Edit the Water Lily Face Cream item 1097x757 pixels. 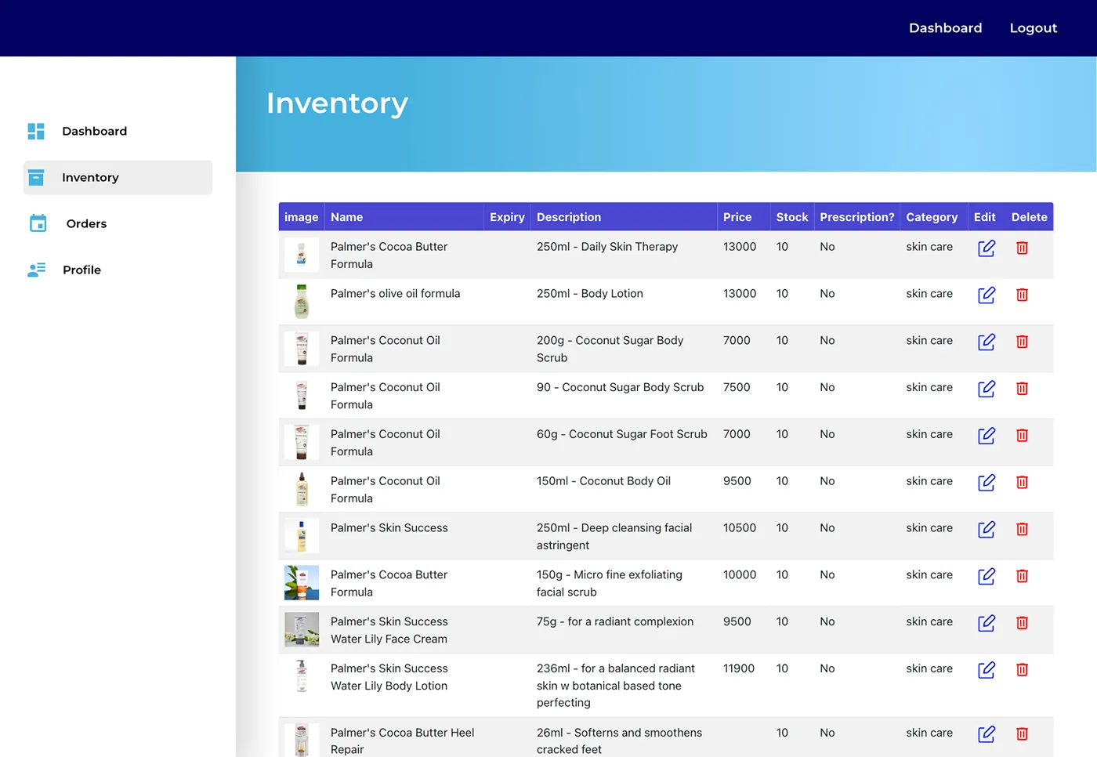[987, 623]
